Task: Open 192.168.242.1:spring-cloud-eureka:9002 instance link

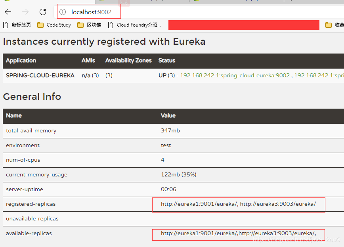Action: (235, 75)
